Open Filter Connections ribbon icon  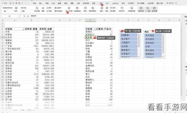pyautogui.click(x=77, y=8)
